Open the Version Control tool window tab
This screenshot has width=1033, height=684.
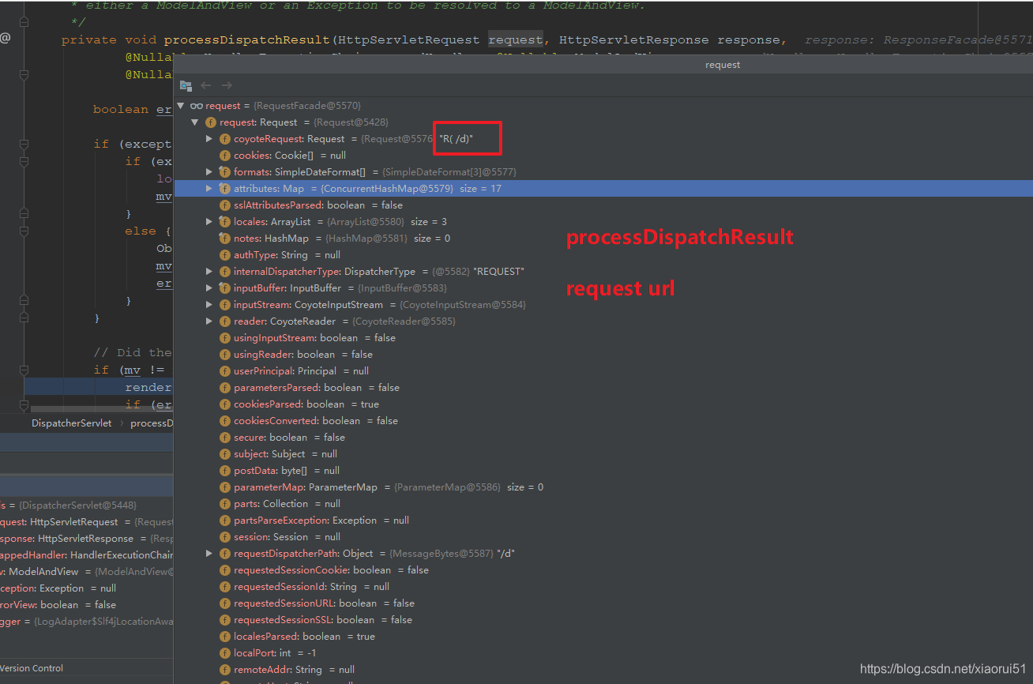click(32, 668)
